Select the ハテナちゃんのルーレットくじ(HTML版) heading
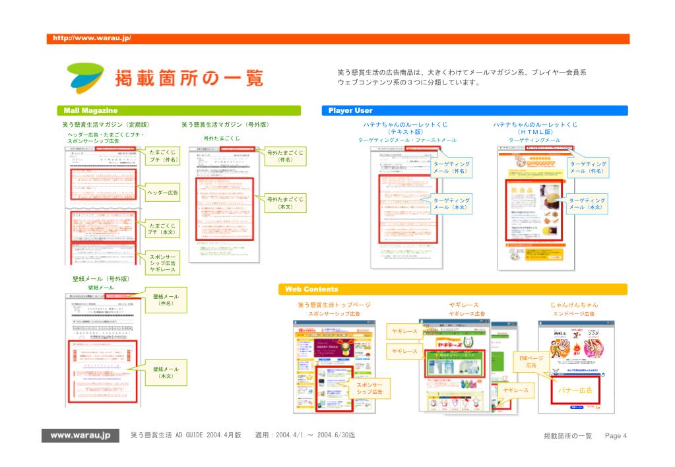Image resolution: width=675 pixels, height=467 pixels. coord(535,128)
